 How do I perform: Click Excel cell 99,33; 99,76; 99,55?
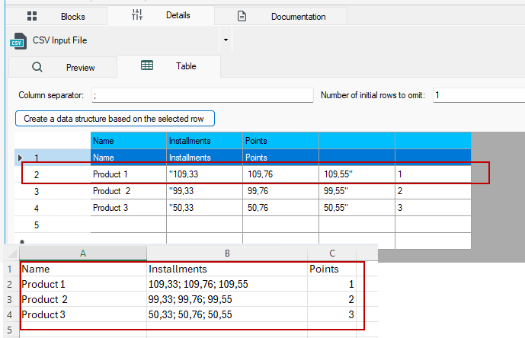(x=227, y=299)
